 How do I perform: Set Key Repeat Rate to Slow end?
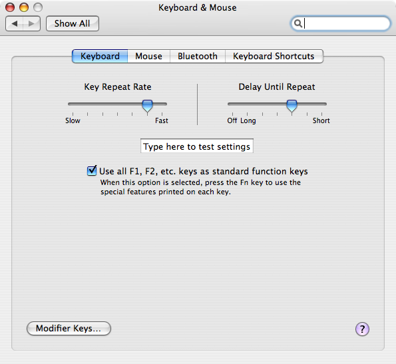pos(73,104)
